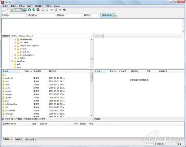This screenshot has height=147, width=186.
Task: Click the .bnd2 folder icon
Action: pos(3,84)
